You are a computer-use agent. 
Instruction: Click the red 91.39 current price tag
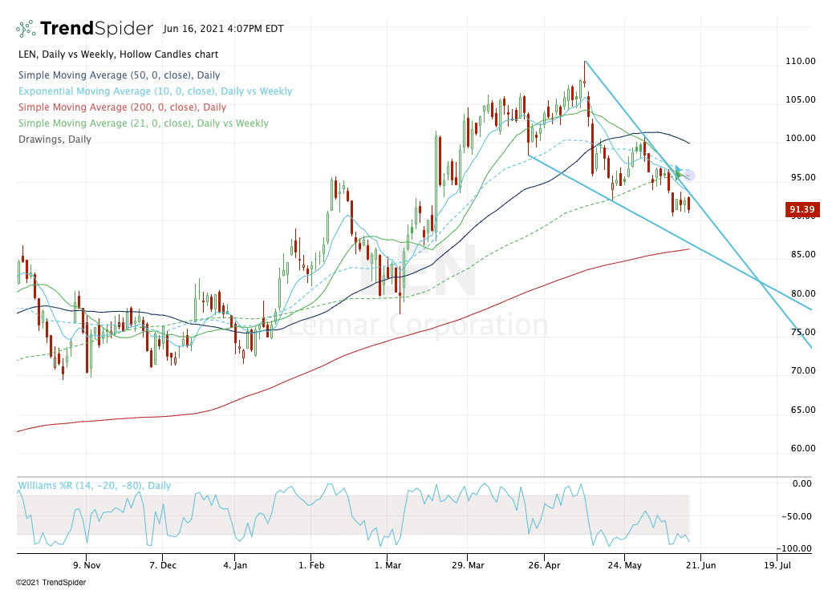[802, 210]
